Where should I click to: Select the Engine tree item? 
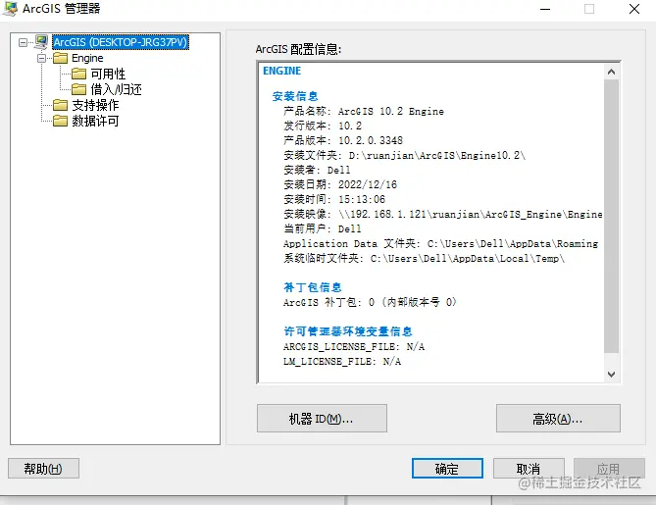pyautogui.click(x=87, y=58)
